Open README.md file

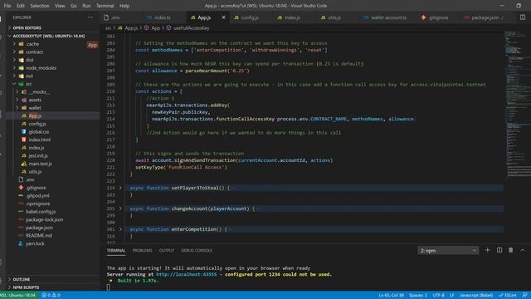point(39,236)
